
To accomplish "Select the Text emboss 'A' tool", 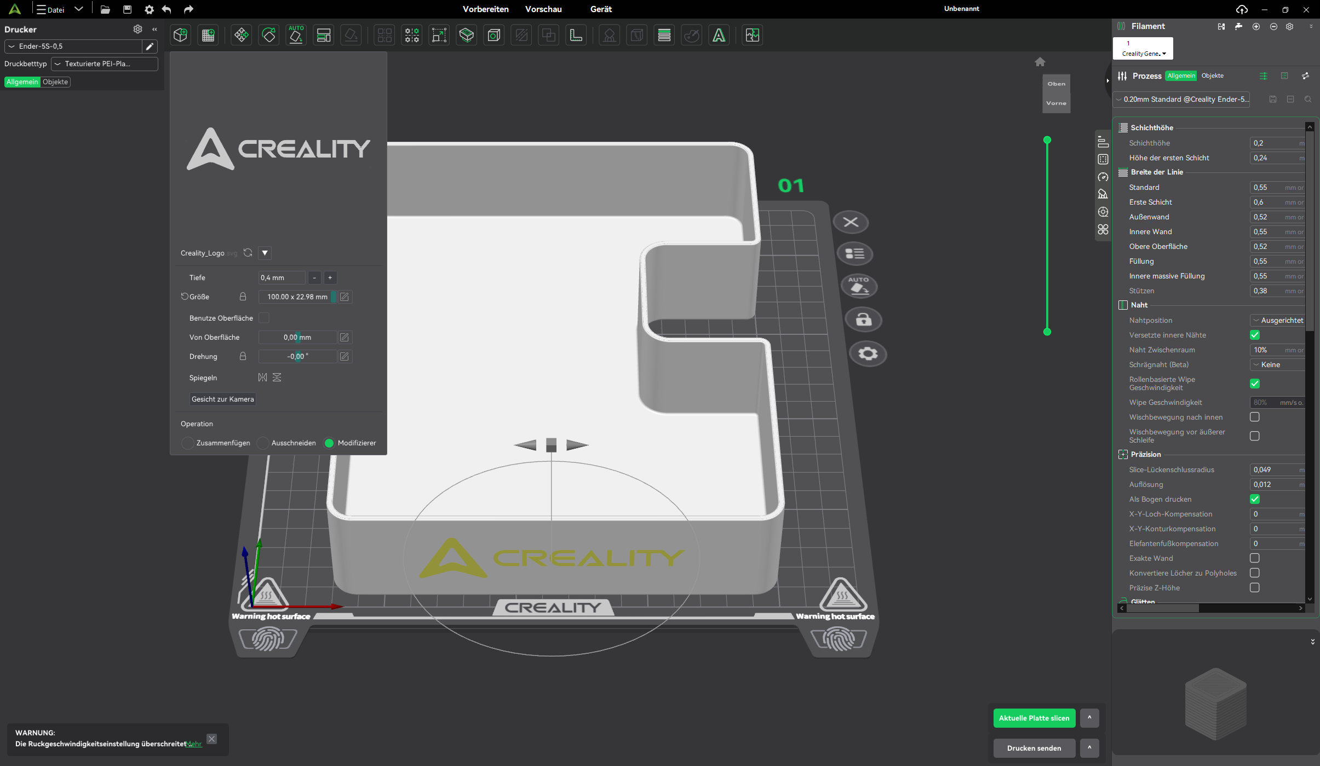I will click(719, 36).
